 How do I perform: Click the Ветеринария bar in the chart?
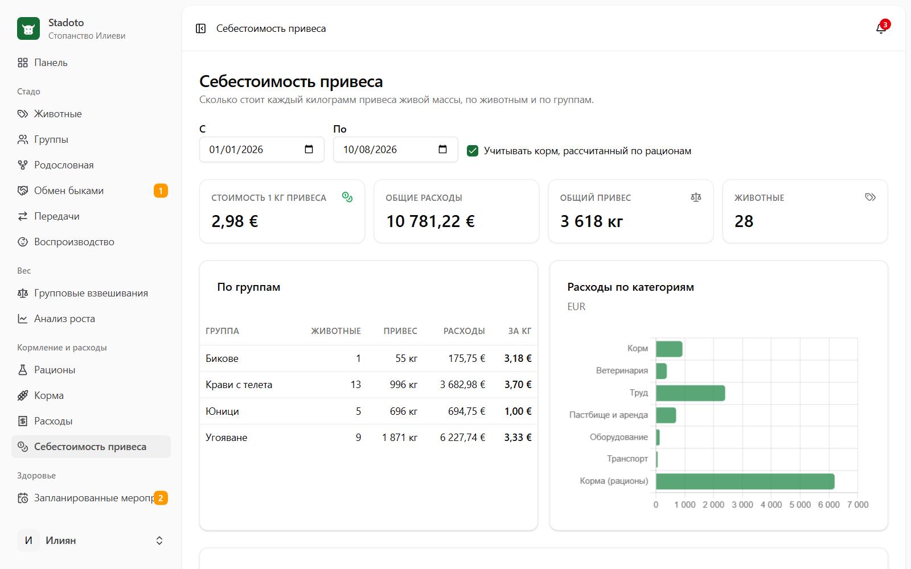pos(662,371)
